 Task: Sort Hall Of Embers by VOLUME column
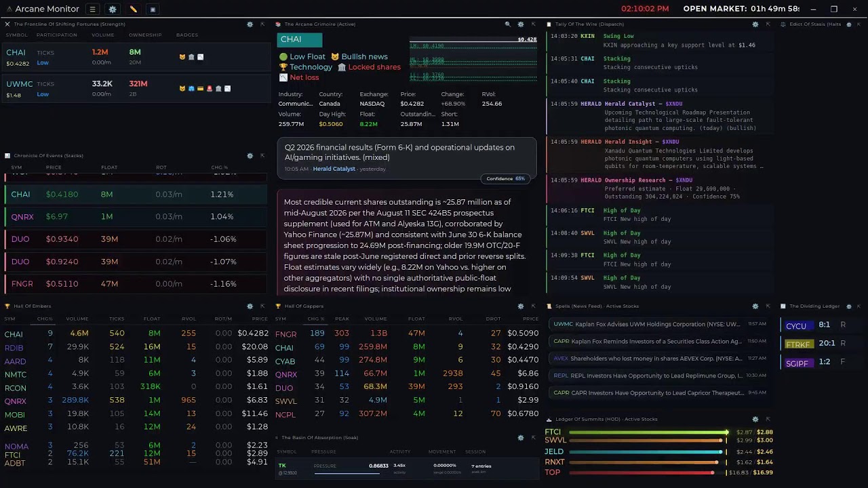click(x=77, y=319)
